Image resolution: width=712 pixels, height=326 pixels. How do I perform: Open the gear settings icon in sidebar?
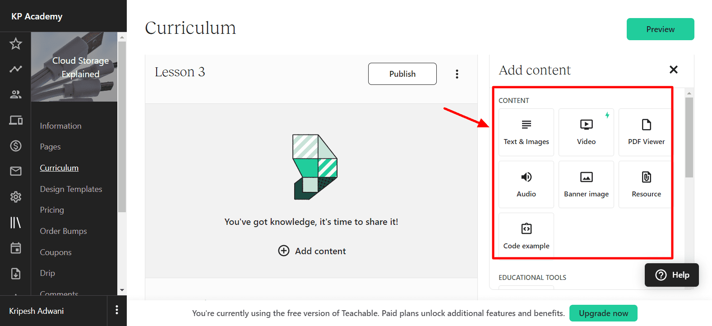click(x=16, y=197)
